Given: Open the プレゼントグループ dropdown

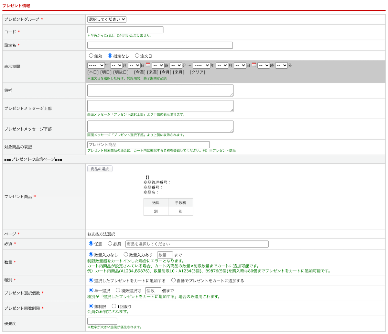Looking at the screenshot, I should [x=107, y=19].
